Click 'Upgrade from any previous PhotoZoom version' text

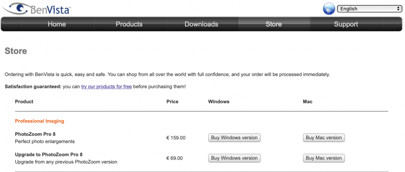[x=66, y=162]
